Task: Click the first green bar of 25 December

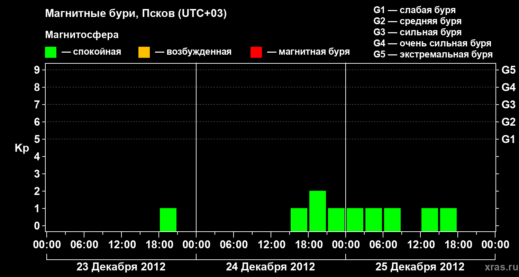Action: [355, 220]
